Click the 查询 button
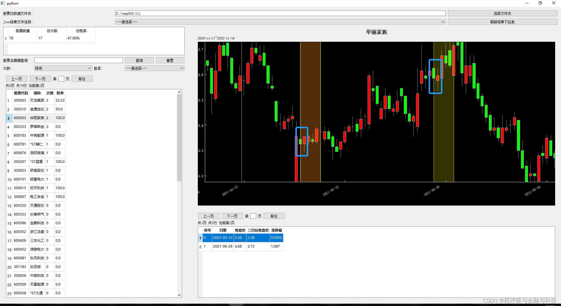 (x=139, y=60)
